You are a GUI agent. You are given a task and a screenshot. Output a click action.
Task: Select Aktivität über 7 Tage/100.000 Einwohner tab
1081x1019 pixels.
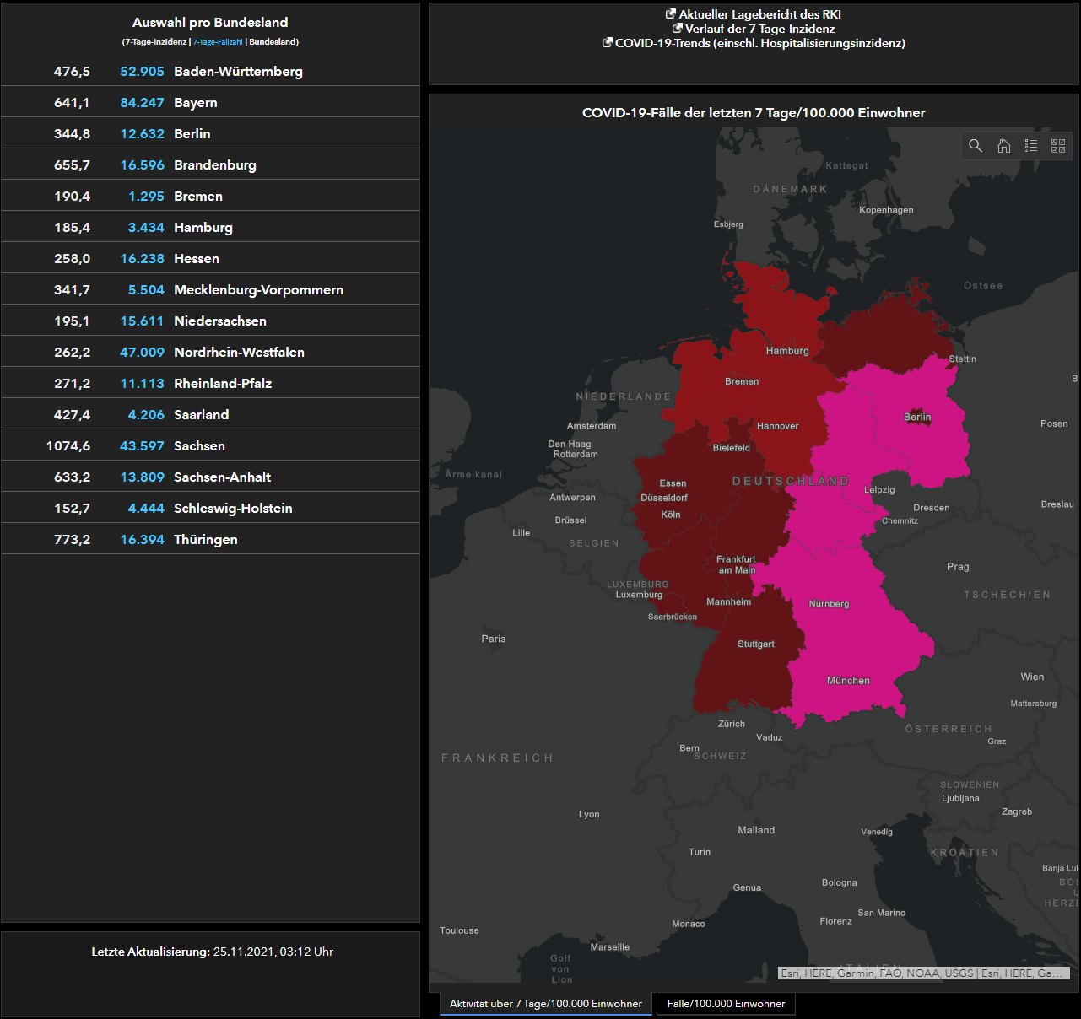click(x=546, y=1004)
